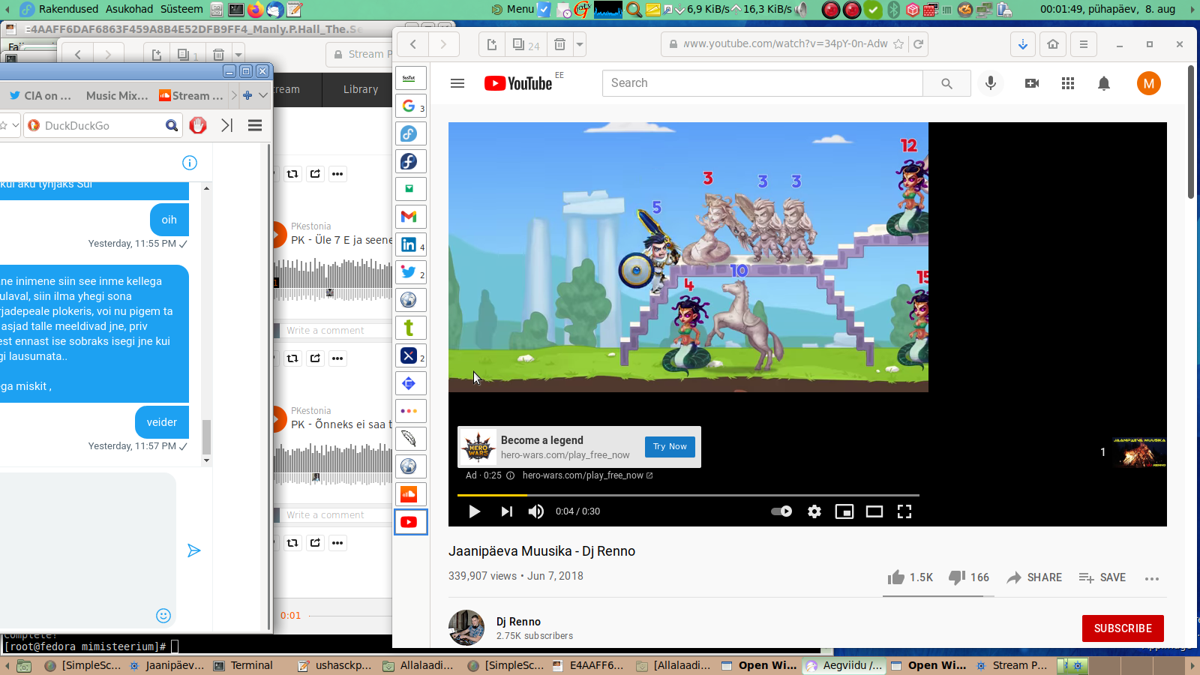The image size is (1200, 675).
Task: Click the YouTube search input field
Action: 763,83
